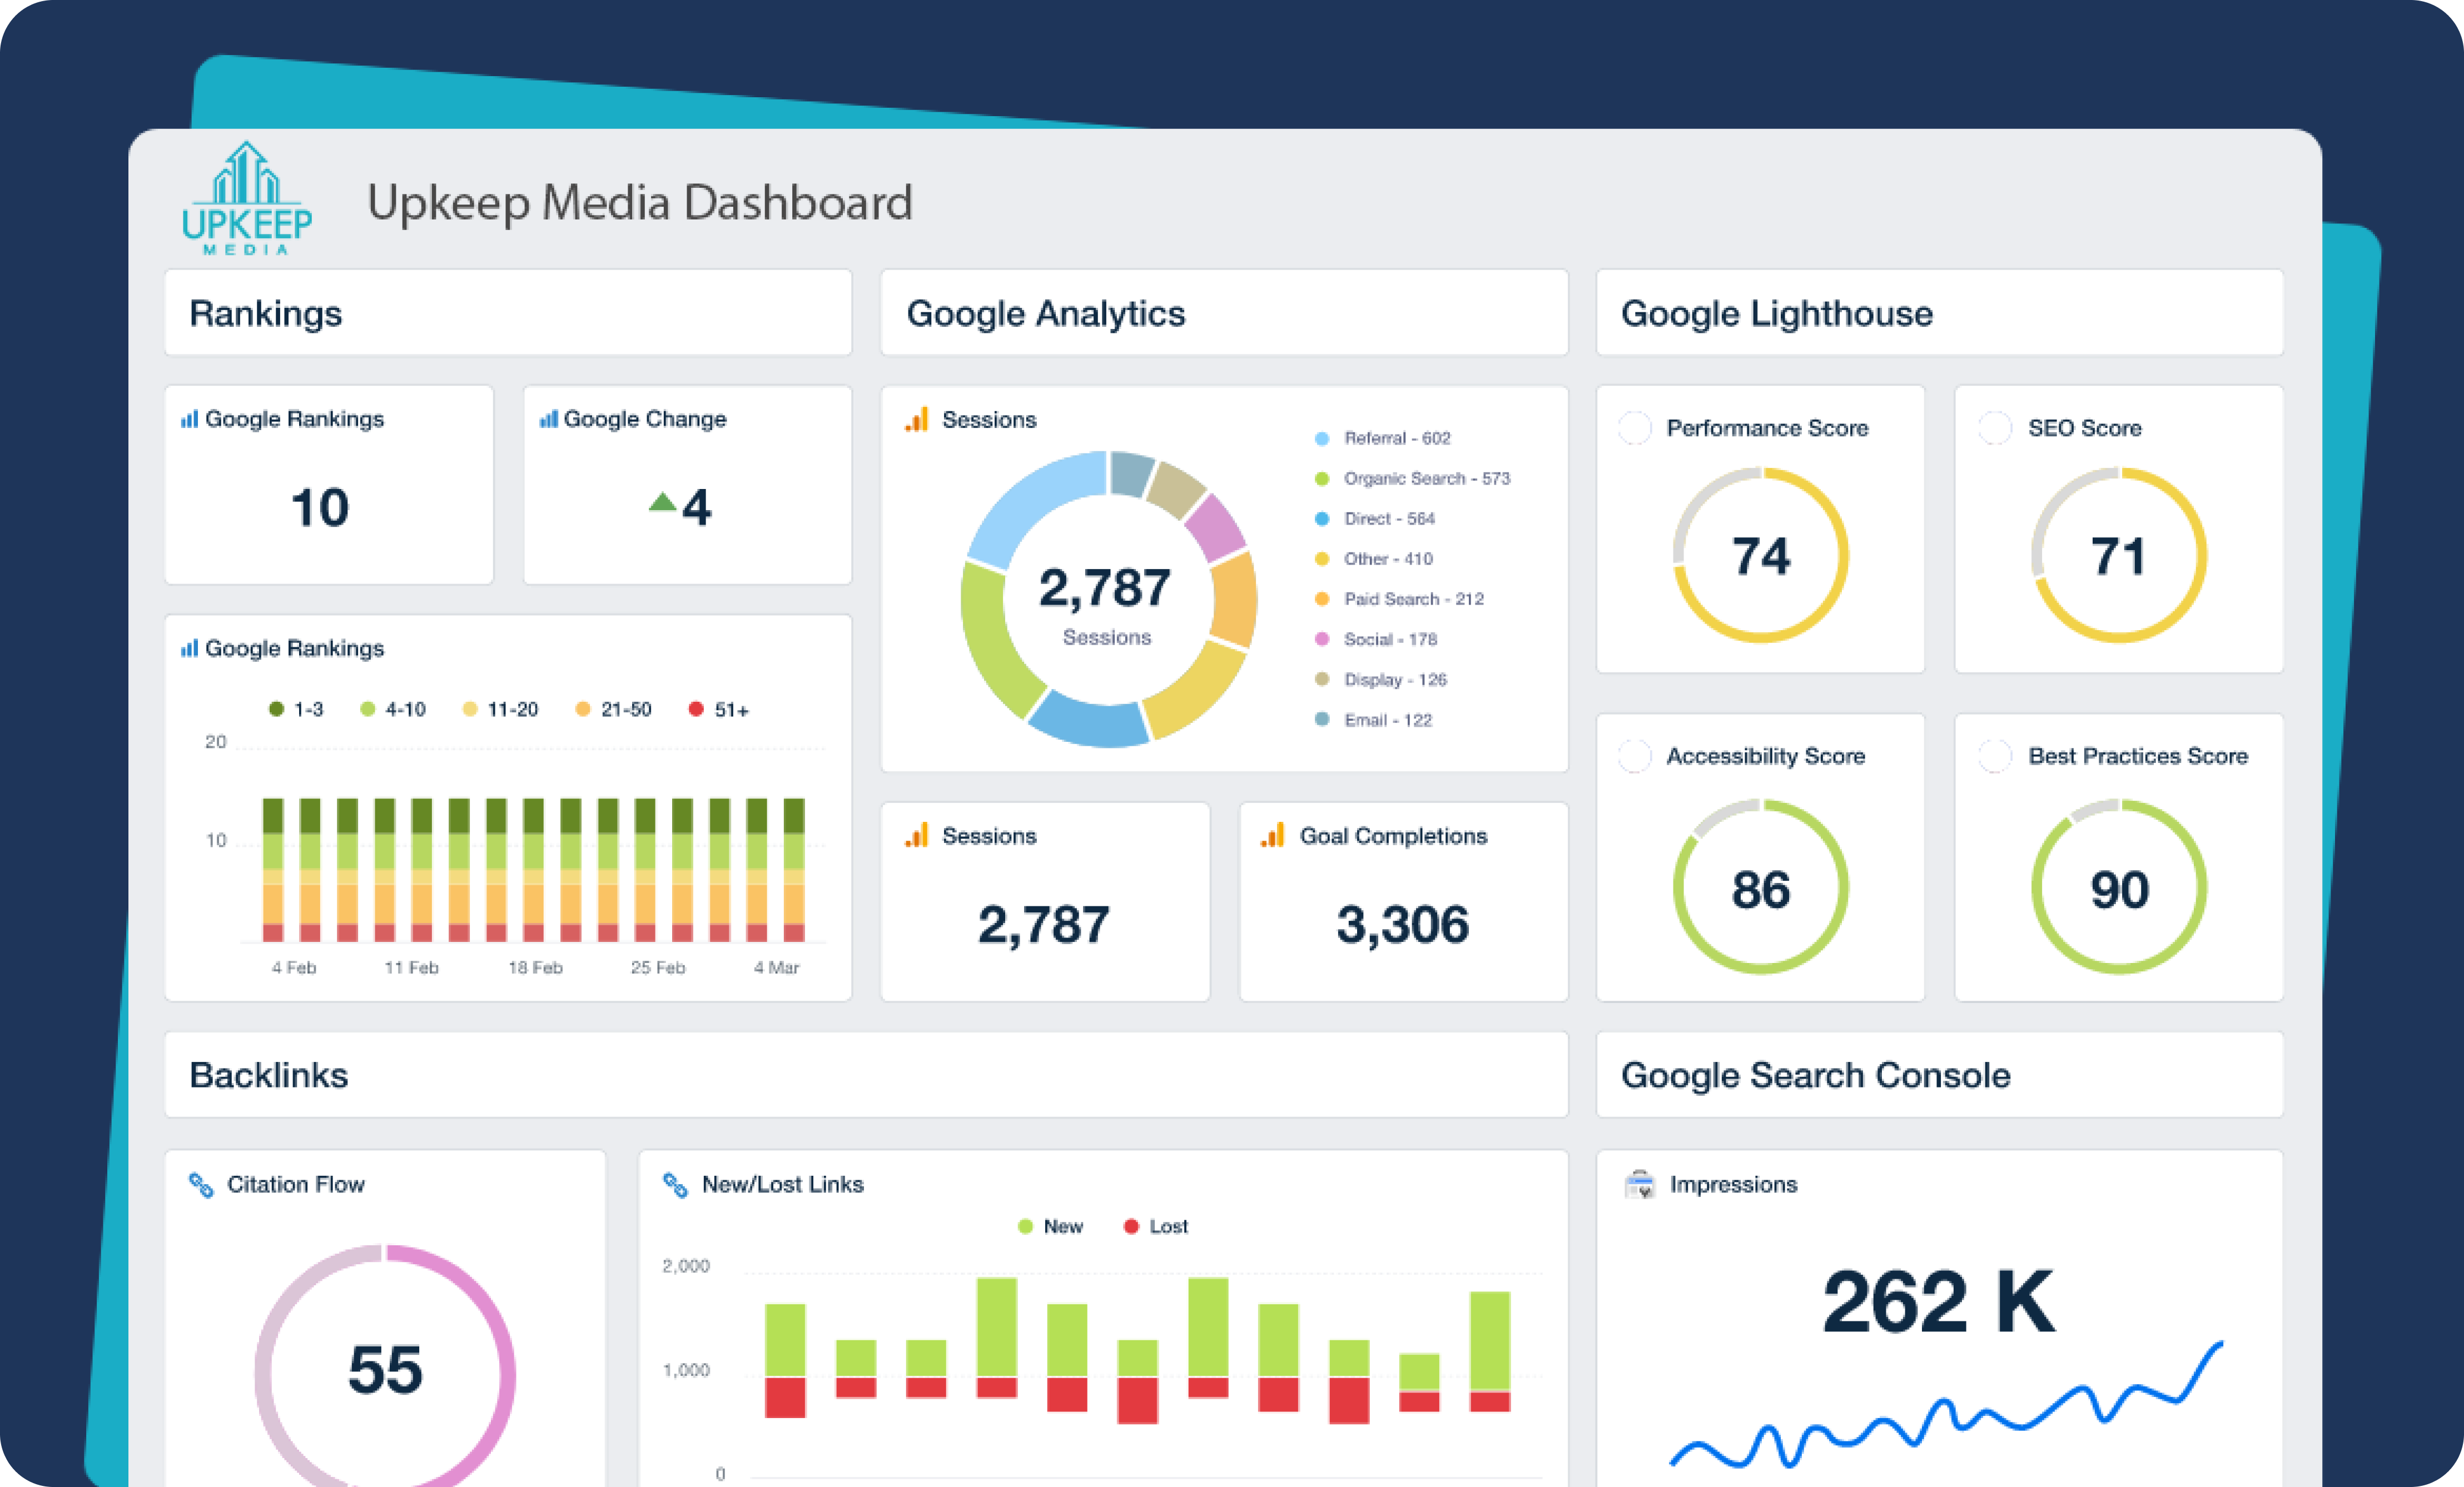Image resolution: width=2464 pixels, height=1487 pixels.
Task: Toggle the 4-10 series in rankings legend
Action: tap(393, 708)
